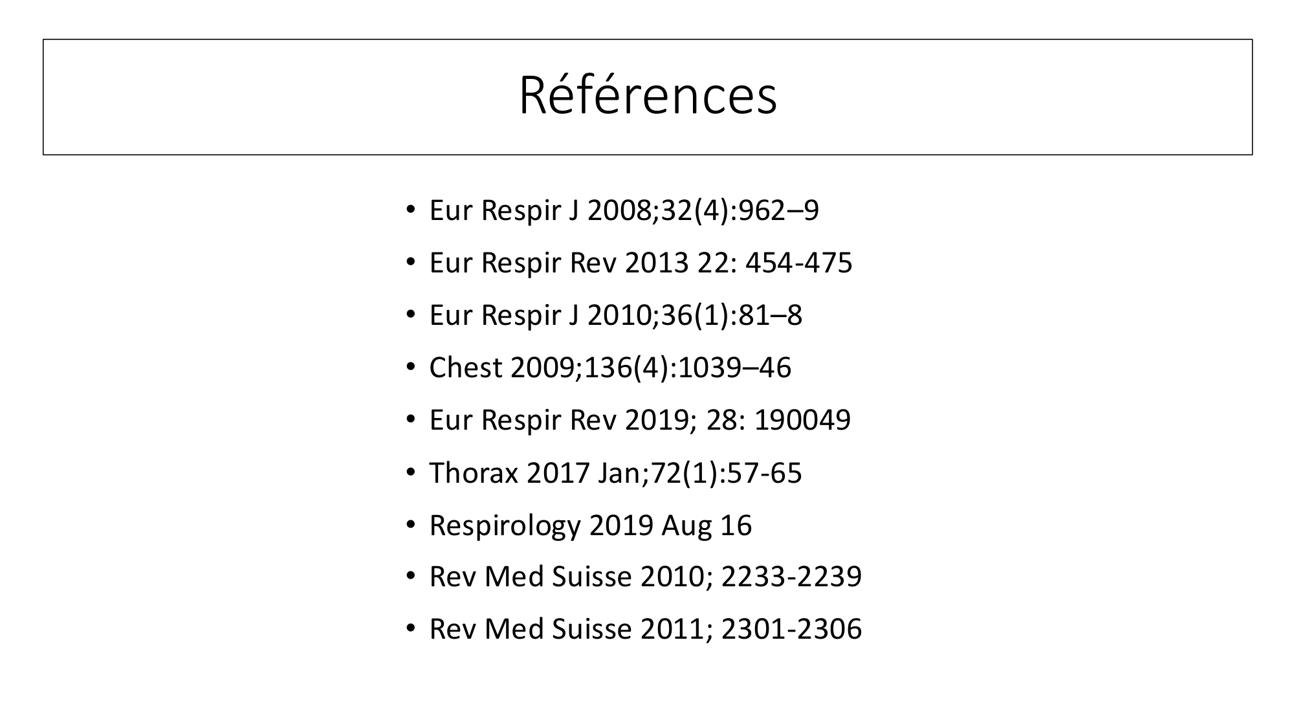The image size is (1294, 728).
Task: Click the bullet beside the Chest 2009 entry
Action: pyautogui.click(x=410, y=367)
